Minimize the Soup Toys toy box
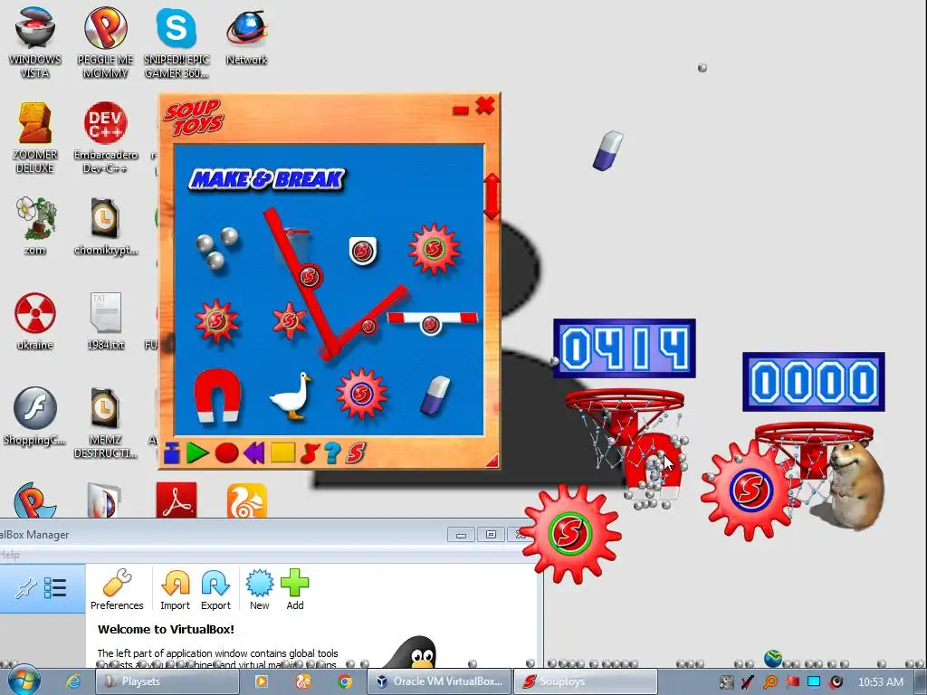 pos(461,109)
